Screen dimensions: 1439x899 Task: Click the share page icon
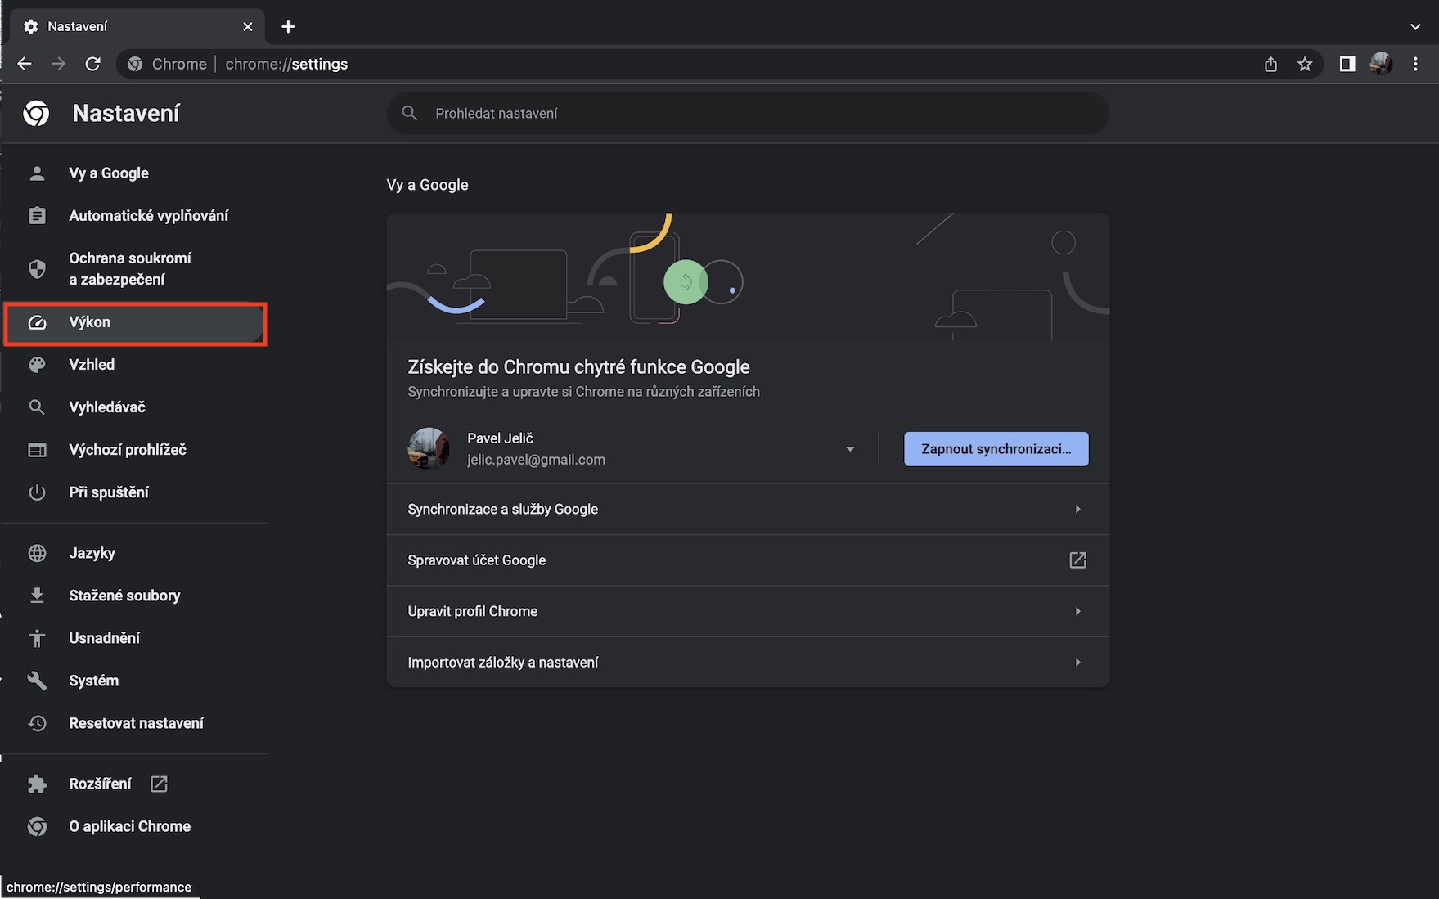click(x=1270, y=64)
